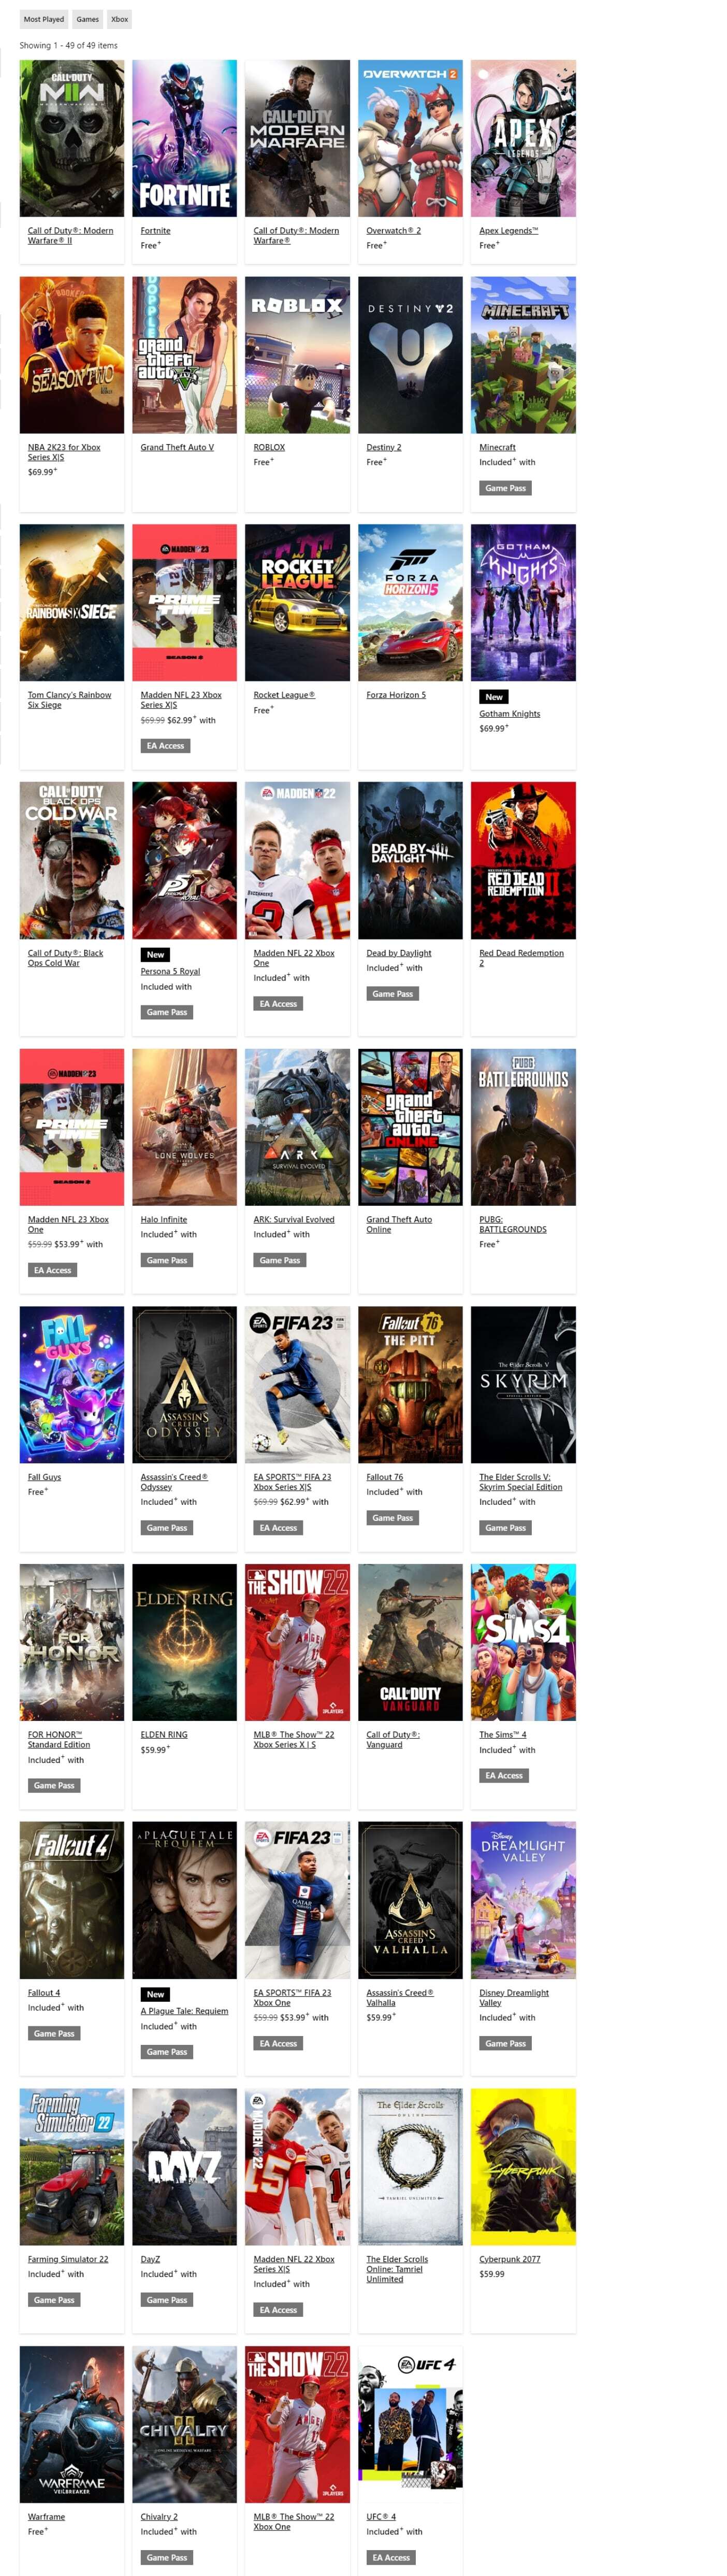The height and width of the screenshot is (2576, 727).
Task: Open the Gotham Knights link
Action: click(x=510, y=714)
